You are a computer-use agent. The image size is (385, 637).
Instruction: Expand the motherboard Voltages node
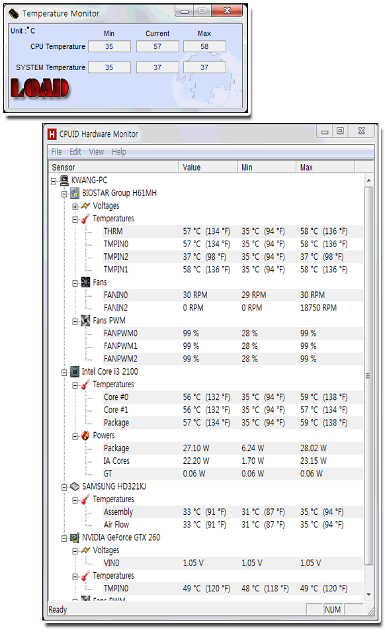tap(75, 207)
